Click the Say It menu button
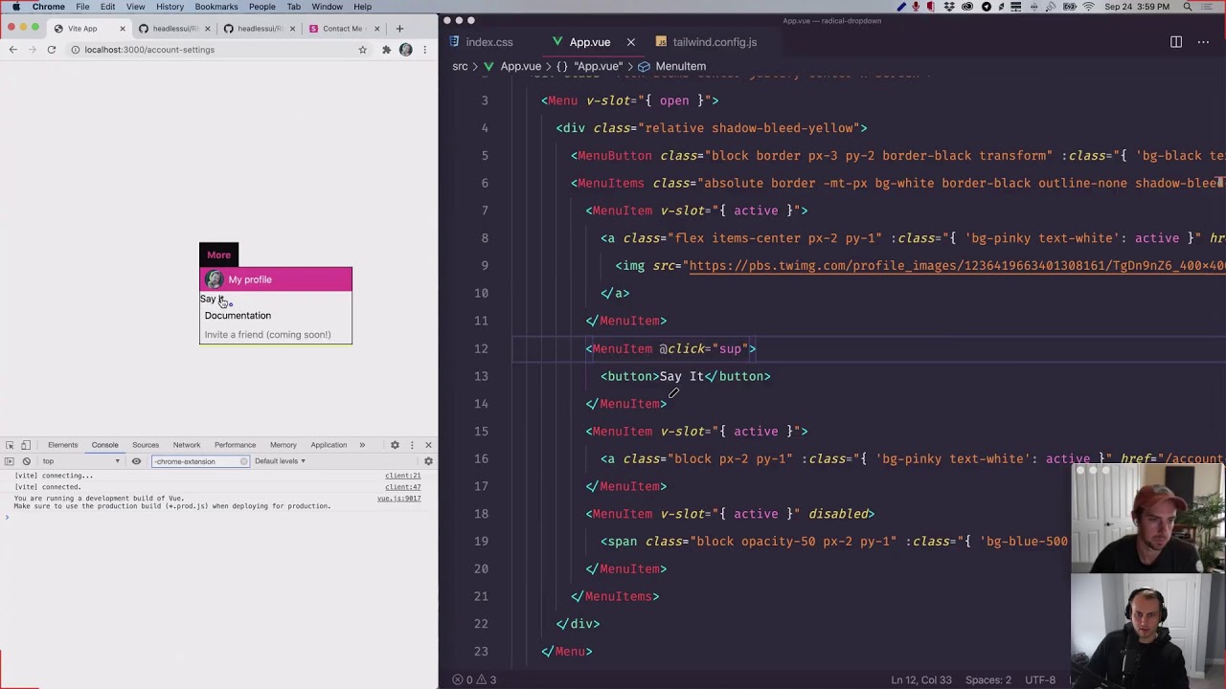The height and width of the screenshot is (689, 1226). pyautogui.click(x=215, y=300)
